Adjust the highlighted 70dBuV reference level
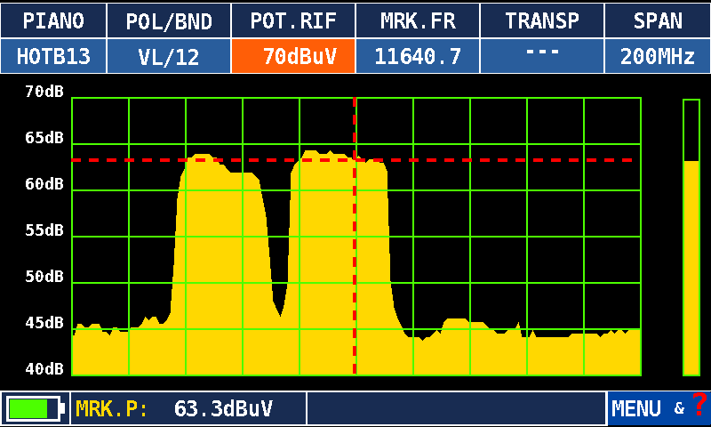 tap(293, 56)
